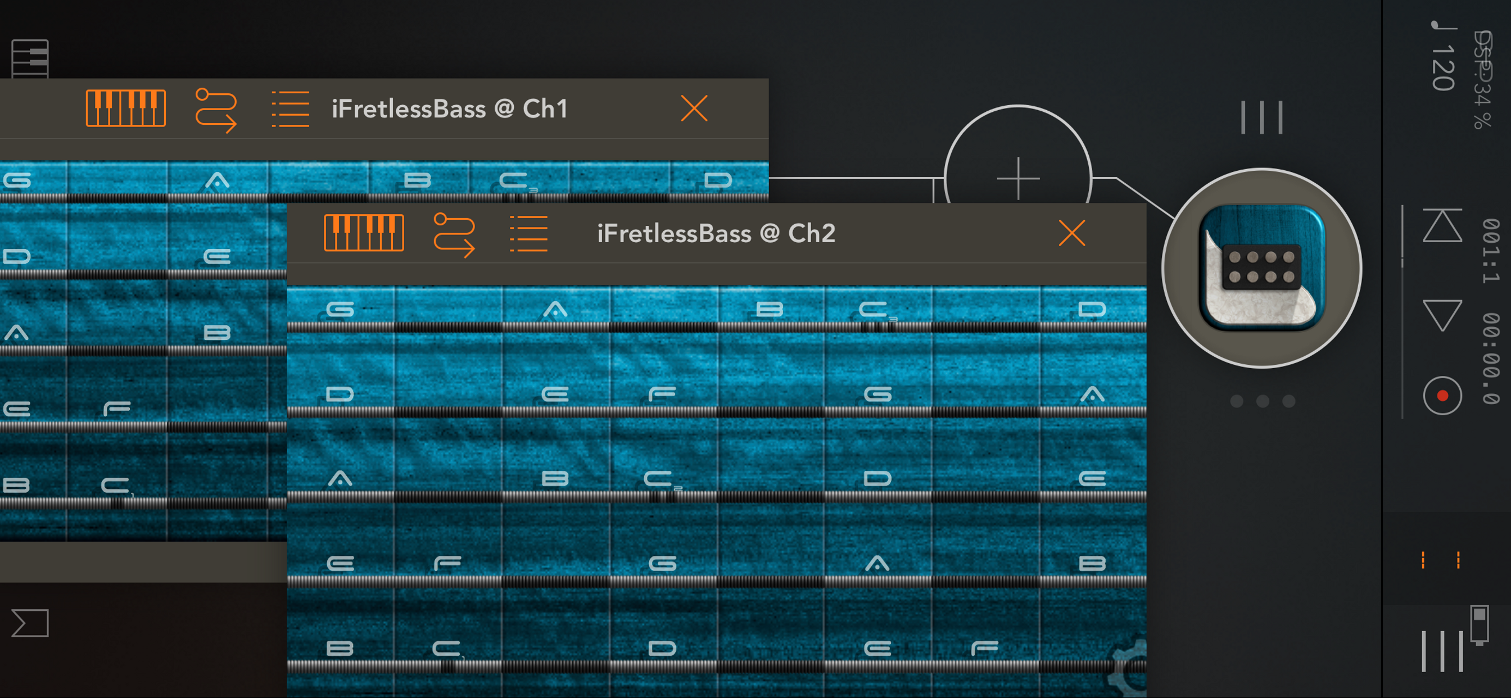Open keyboard view in the Ch2 window
This screenshot has height=698, width=1511.
[x=364, y=233]
